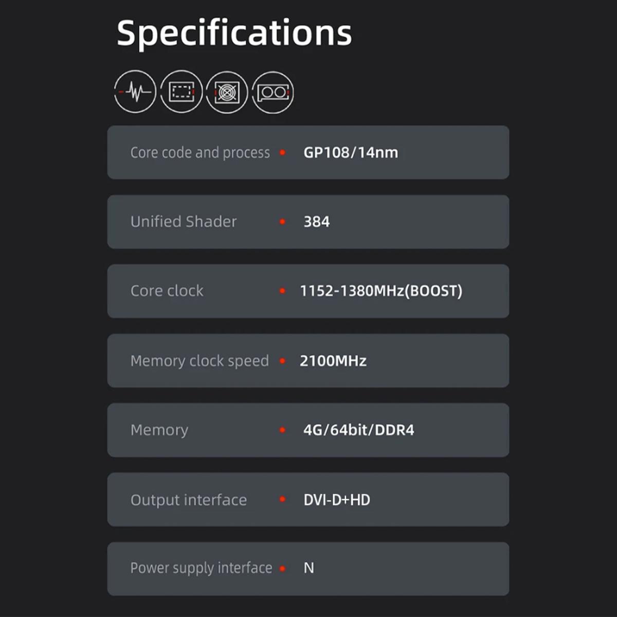Click the Power supply interface label

tap(201, 568)
